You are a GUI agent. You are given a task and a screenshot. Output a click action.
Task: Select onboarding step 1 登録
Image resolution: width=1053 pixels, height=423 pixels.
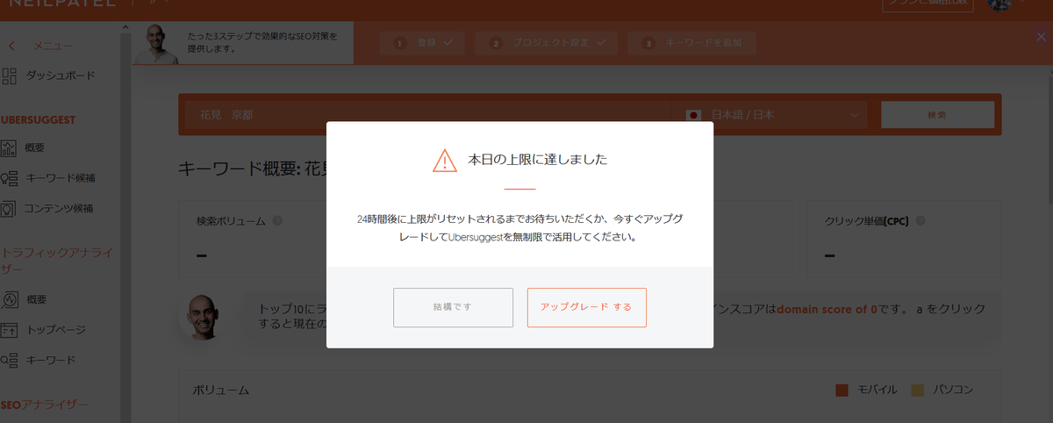424,42
